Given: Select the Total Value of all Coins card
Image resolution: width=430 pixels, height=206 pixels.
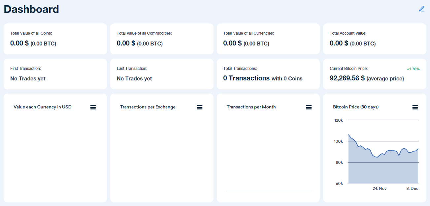Looking at the screenshot, I should tap(55, 39).
